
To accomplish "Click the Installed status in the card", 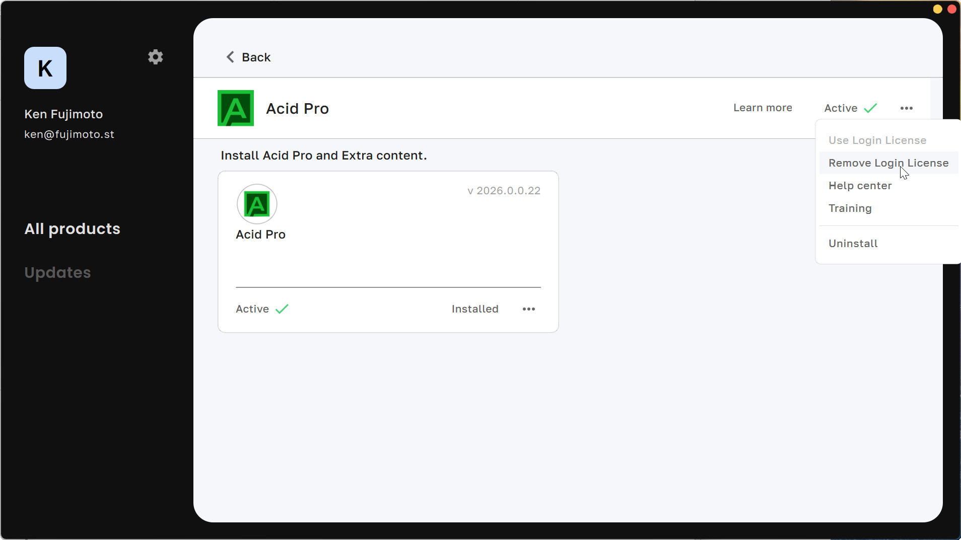I will 475,309.
